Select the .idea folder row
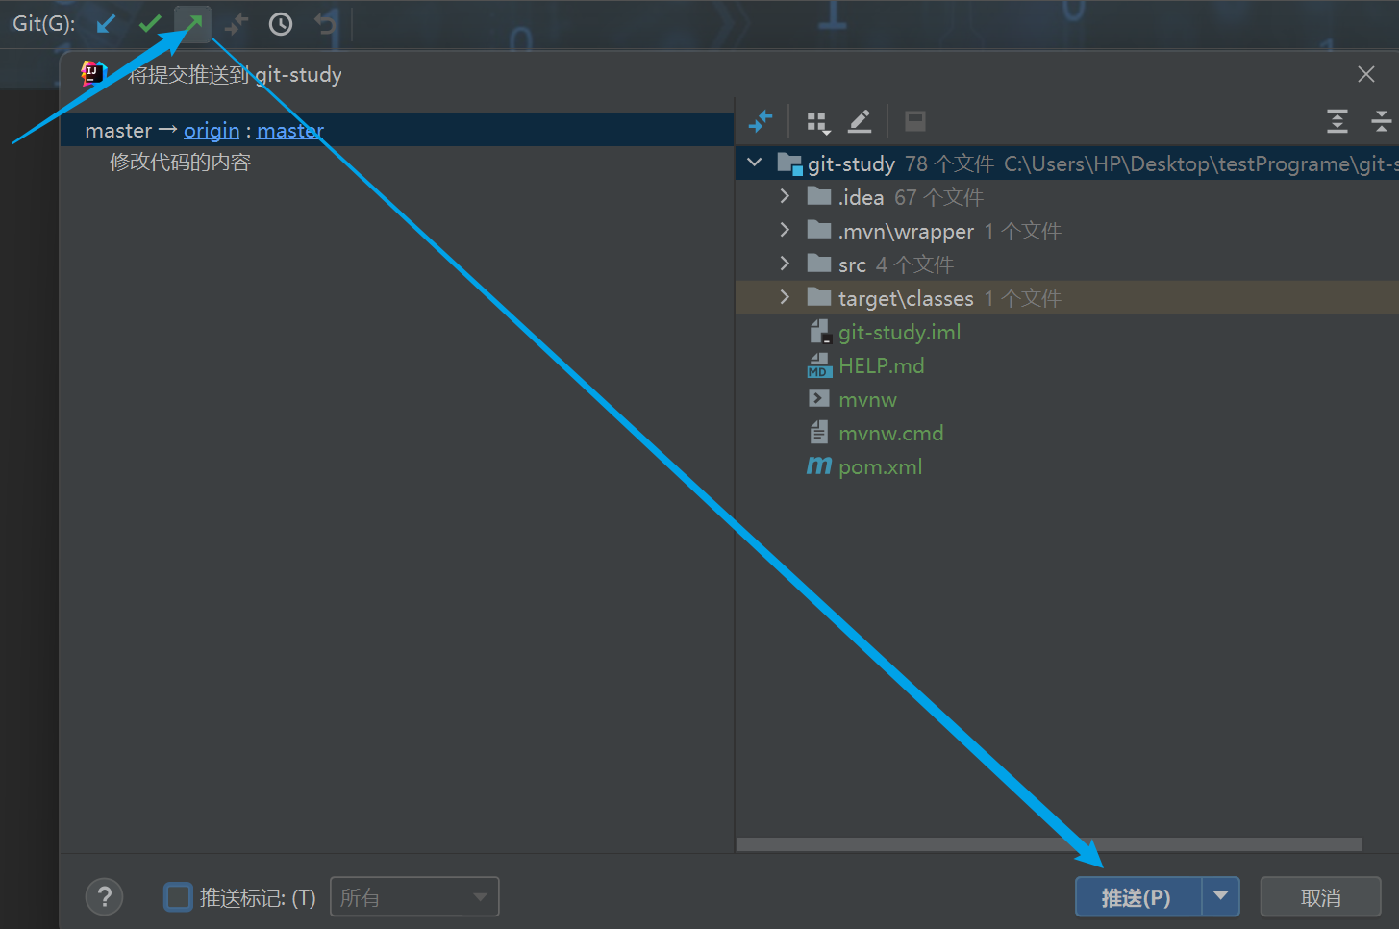1399x929 pixels. click(x=1067, y=197)
